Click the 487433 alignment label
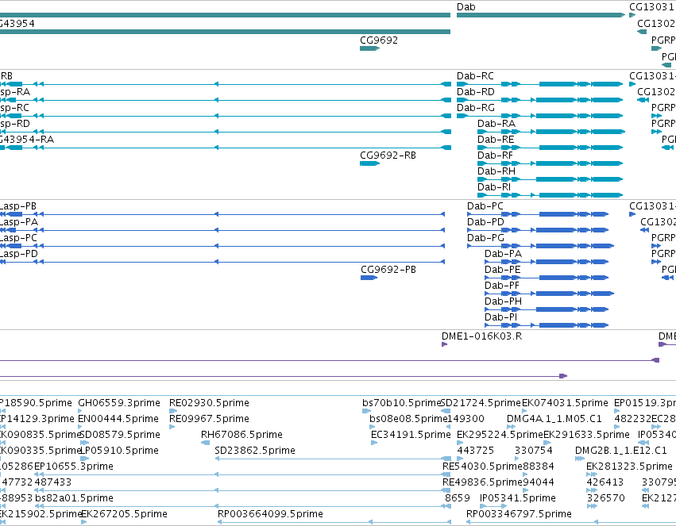The height and width of the screenshot is (526, 676). (x=53, y=482)
